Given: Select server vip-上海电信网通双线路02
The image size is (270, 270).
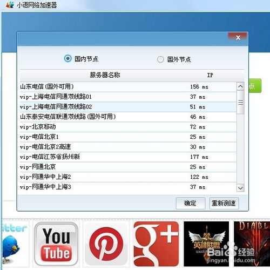Looking at the screenshot, I should coord(128,107).
